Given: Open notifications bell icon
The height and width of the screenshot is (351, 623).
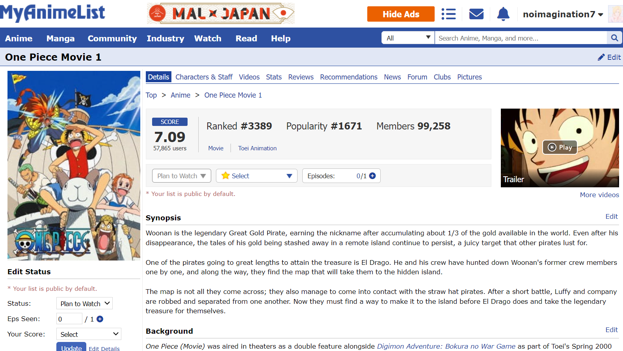Looking at the screenshot, I should pyautogui.click(x=503, y=14).
